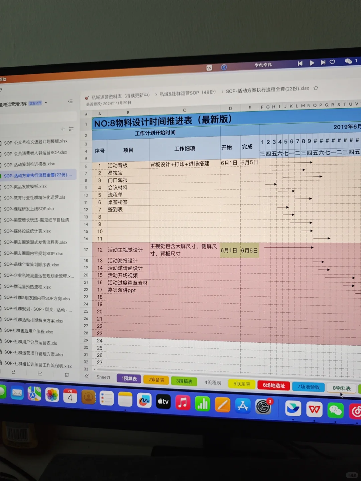Create a new document with the plus icon
The image size is (361, 481).
63,129
